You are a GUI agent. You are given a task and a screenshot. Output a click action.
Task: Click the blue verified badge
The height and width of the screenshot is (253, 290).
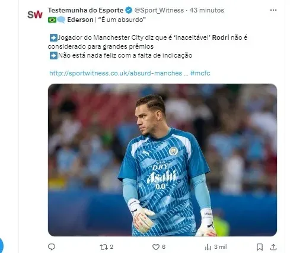tap(129, 10)
